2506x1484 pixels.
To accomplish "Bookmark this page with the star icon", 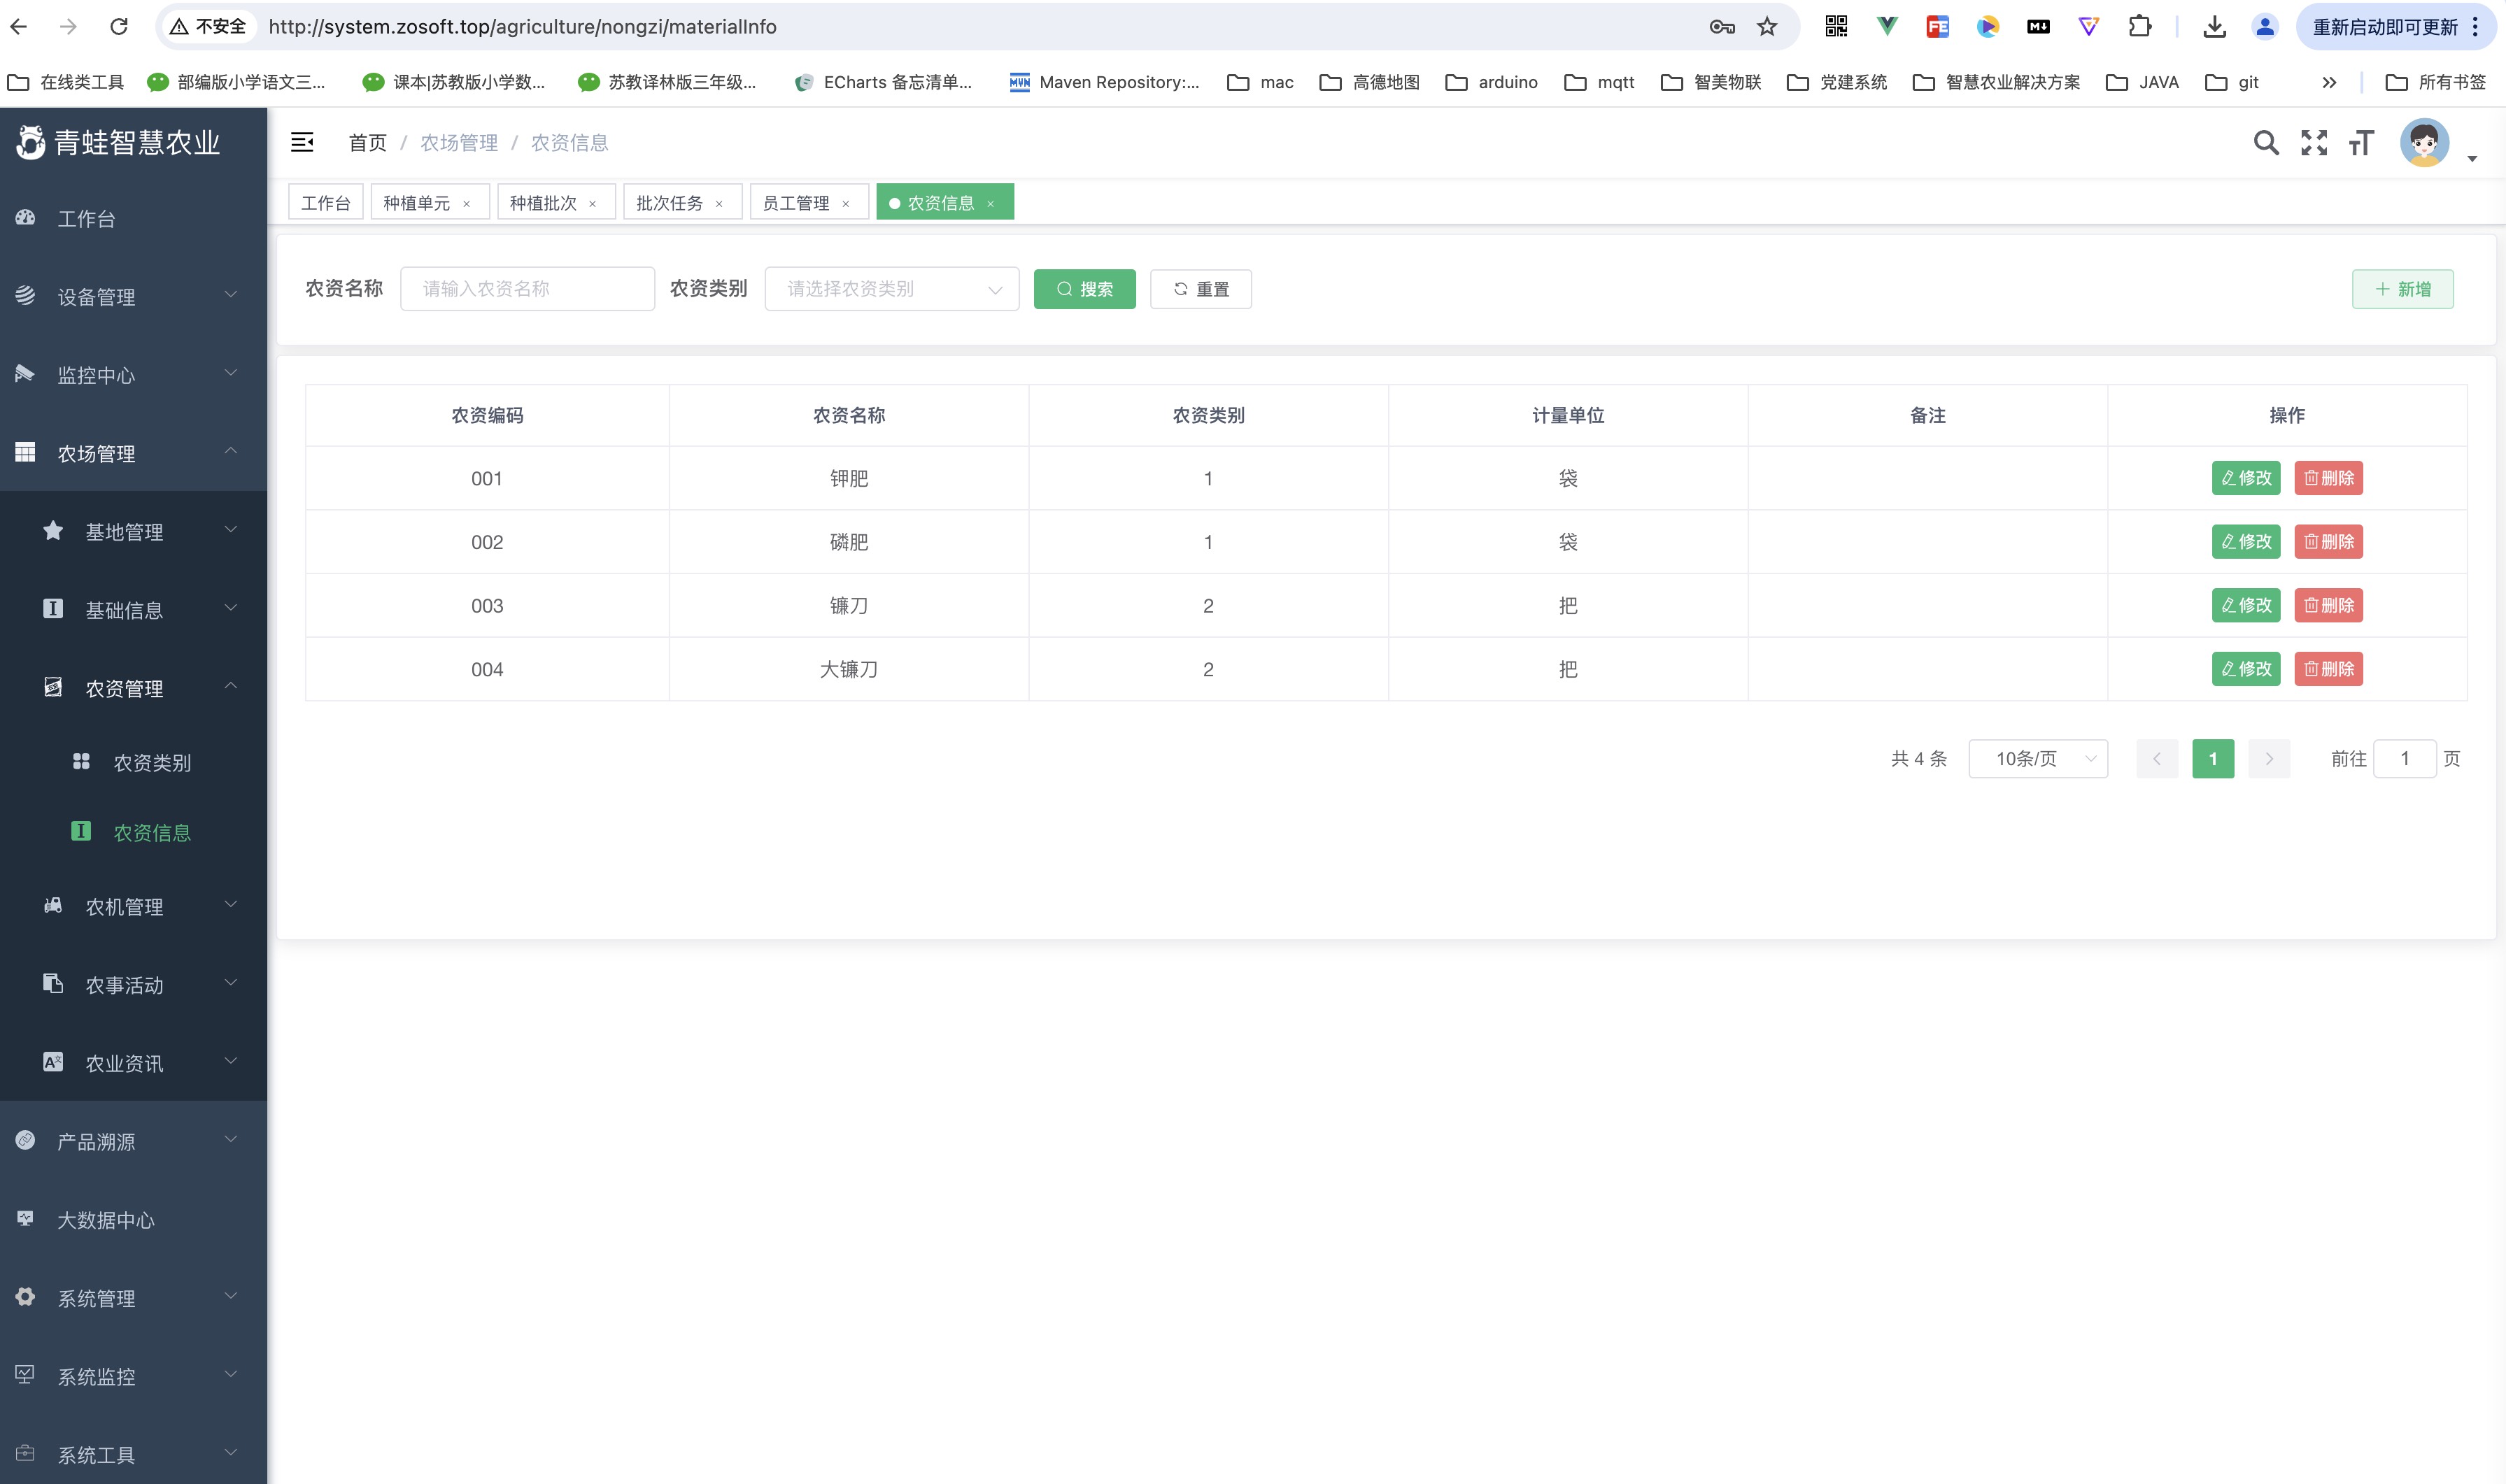I will click(1767, 27).
